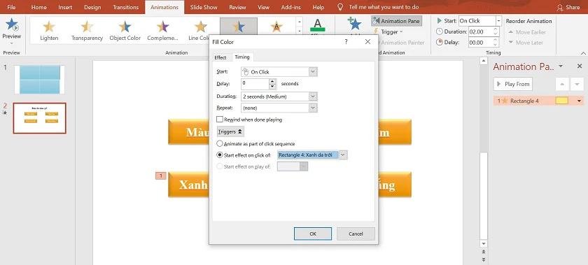
Task: Click Tell me what you want to do
Action: click(384, 7)
